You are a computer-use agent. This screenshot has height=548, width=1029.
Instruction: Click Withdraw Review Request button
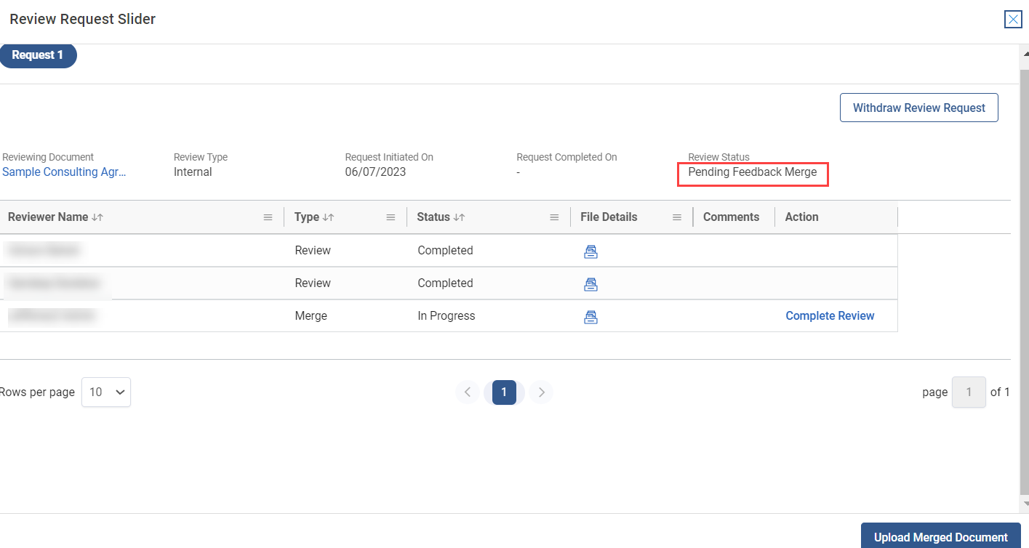coord(918,108)
